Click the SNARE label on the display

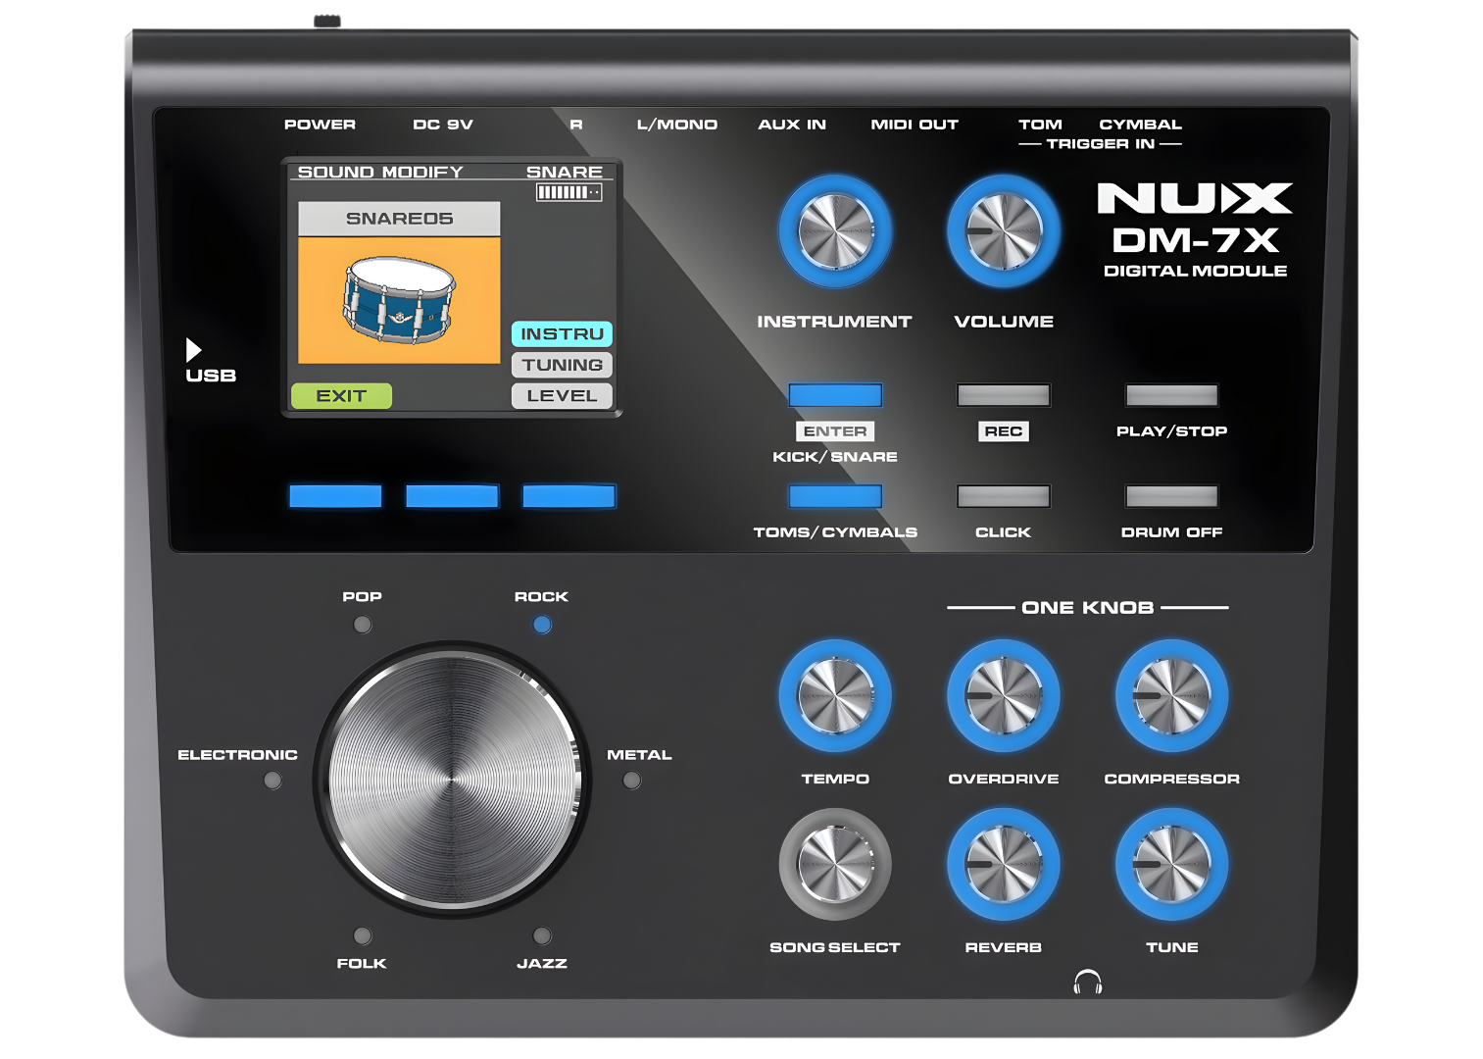(x=565, y=172)
